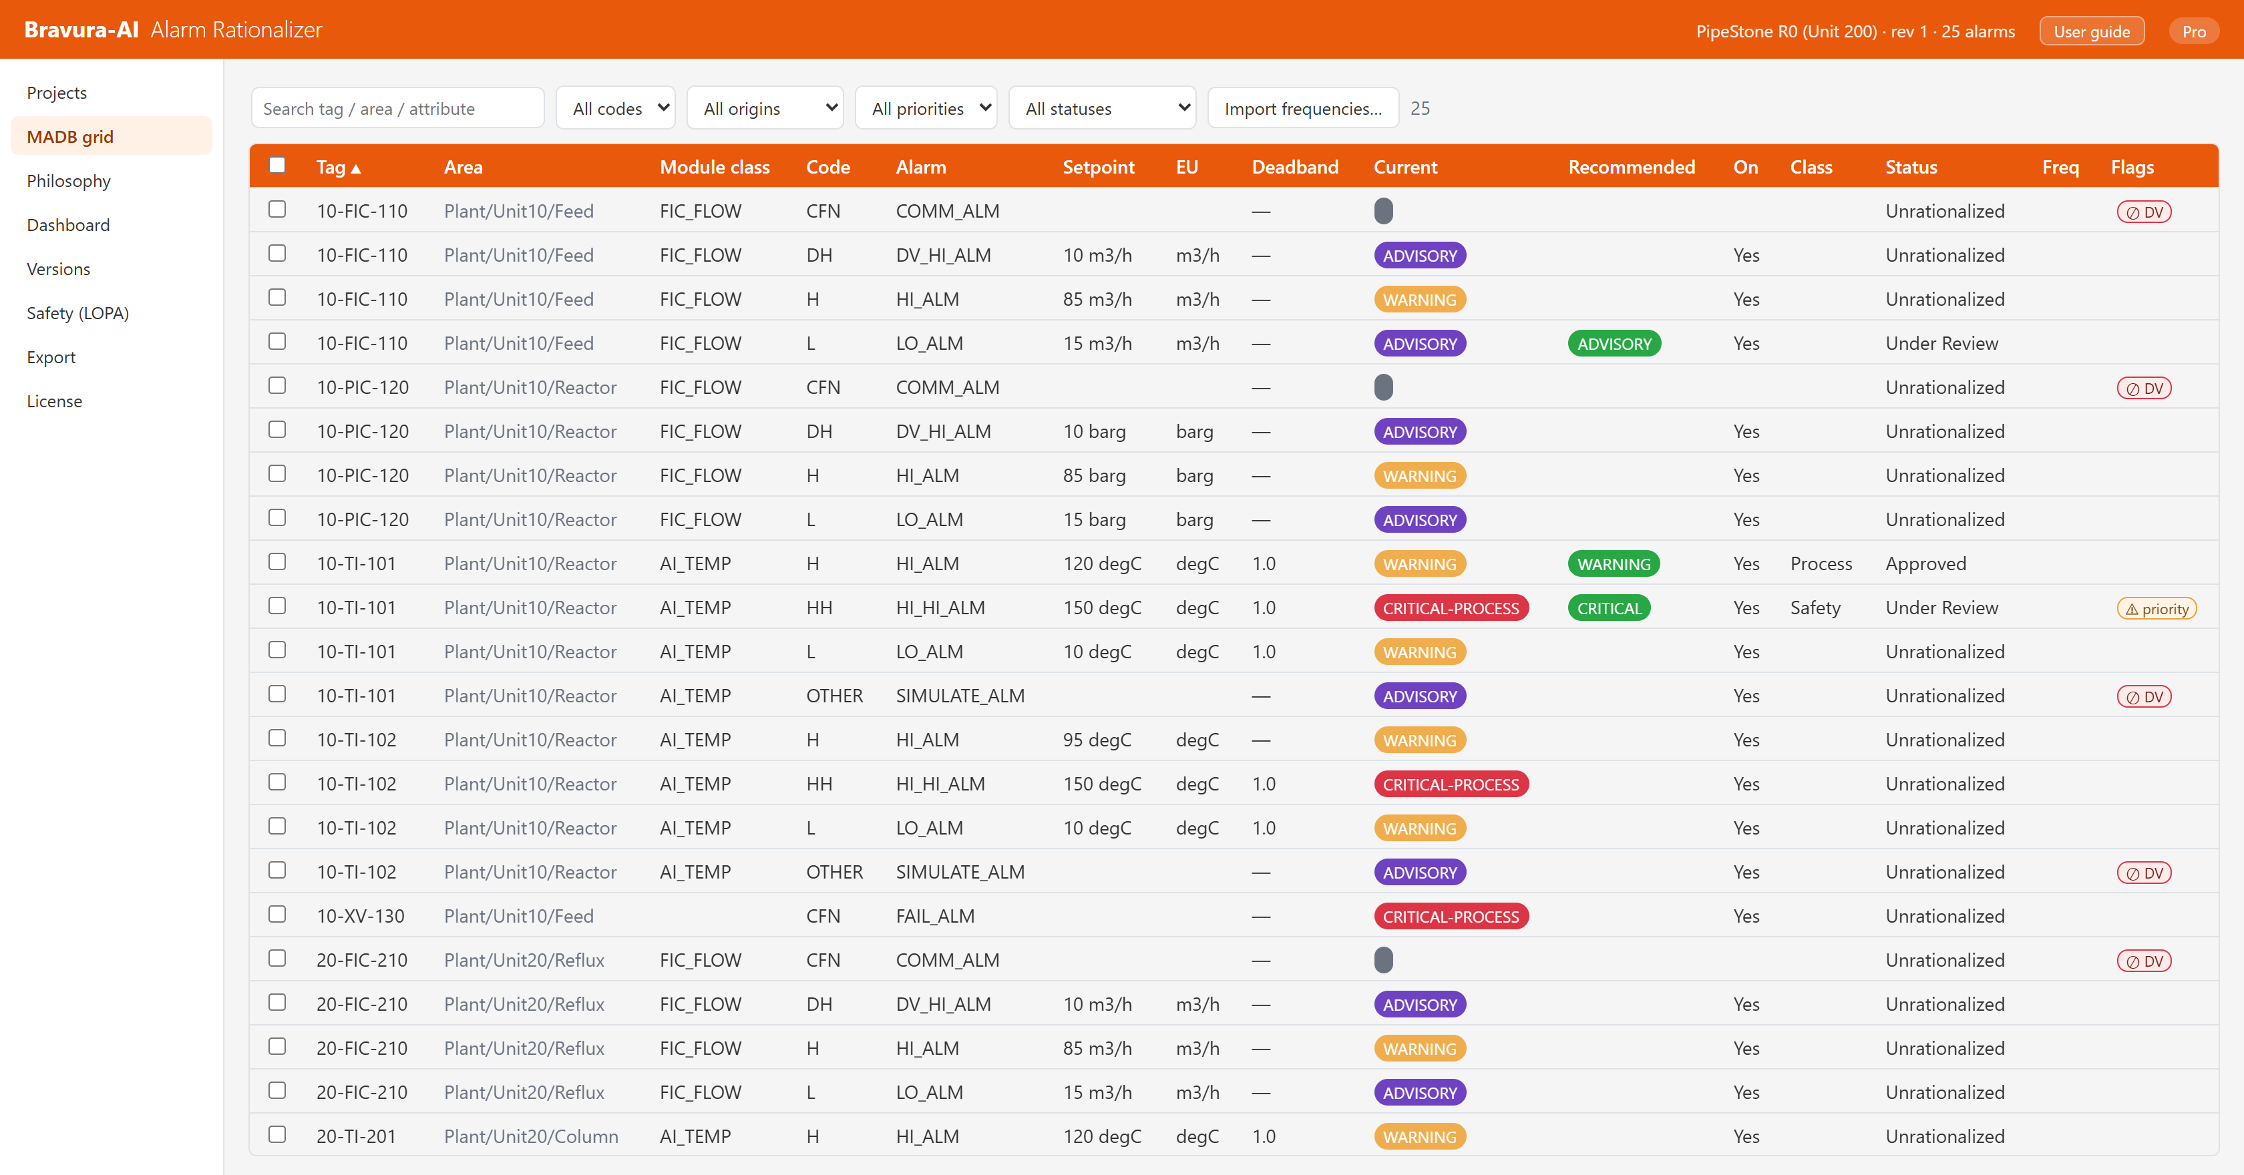Click the DV flag on 10-PIC-120 COMM_ALM row
Screen dimensions: 2244x1175
[x=2144, y=389]
